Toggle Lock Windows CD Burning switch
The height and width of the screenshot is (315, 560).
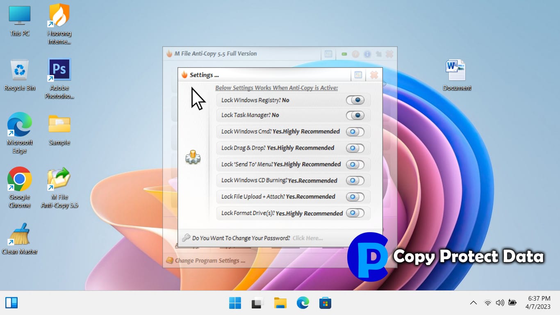click(355, 180)
